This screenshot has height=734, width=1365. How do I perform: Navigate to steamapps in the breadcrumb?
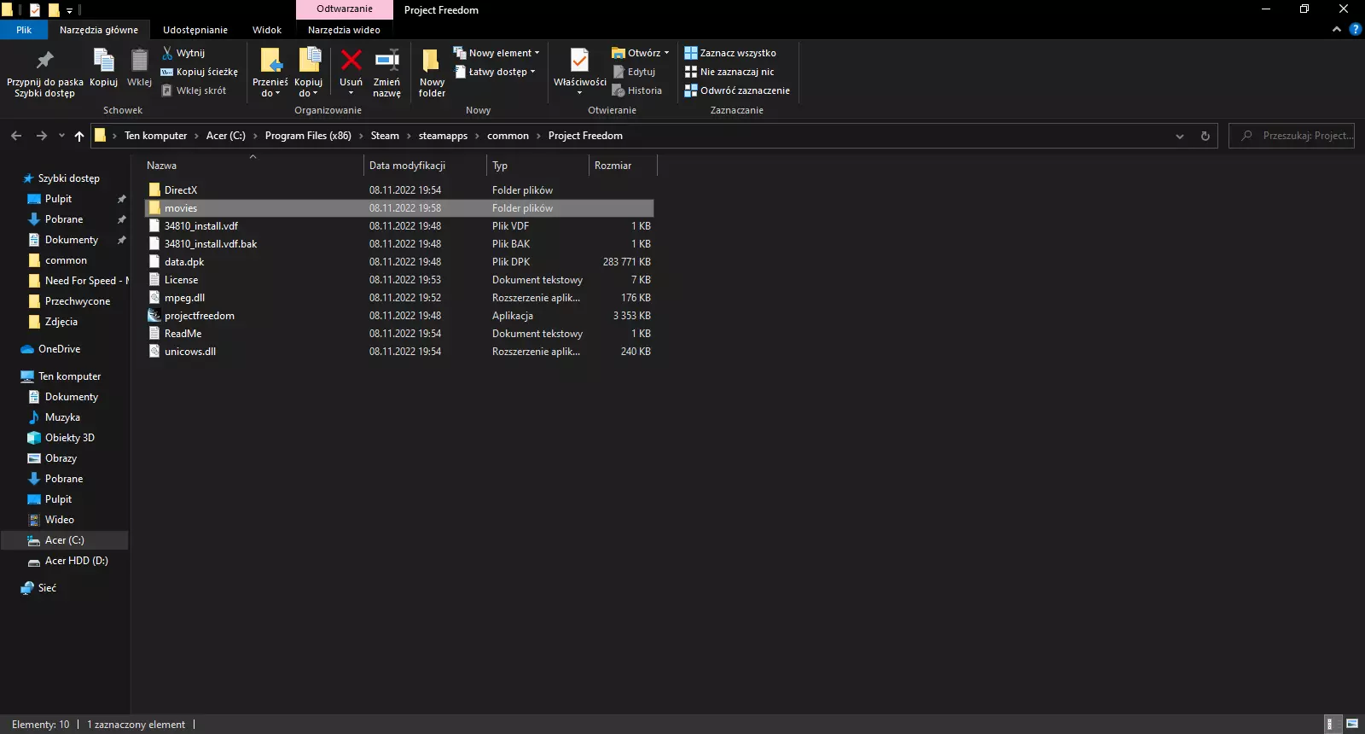point(443,136)
